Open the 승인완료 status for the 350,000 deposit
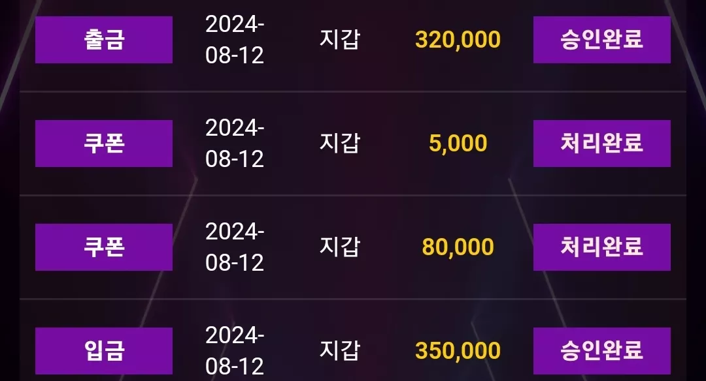 602,351
